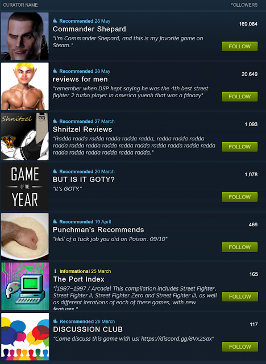
Task: Open the DISCUSSION CLUB title link
Action: [88, 329]
